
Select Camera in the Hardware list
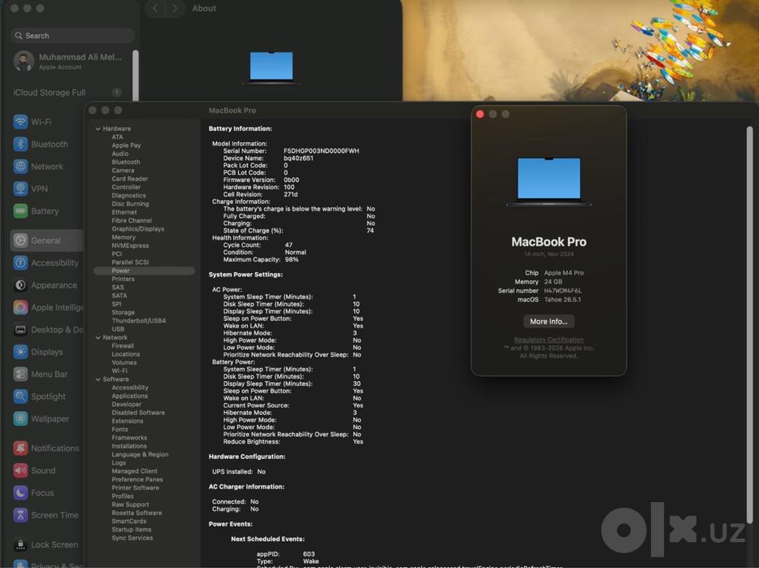(123, 171)
